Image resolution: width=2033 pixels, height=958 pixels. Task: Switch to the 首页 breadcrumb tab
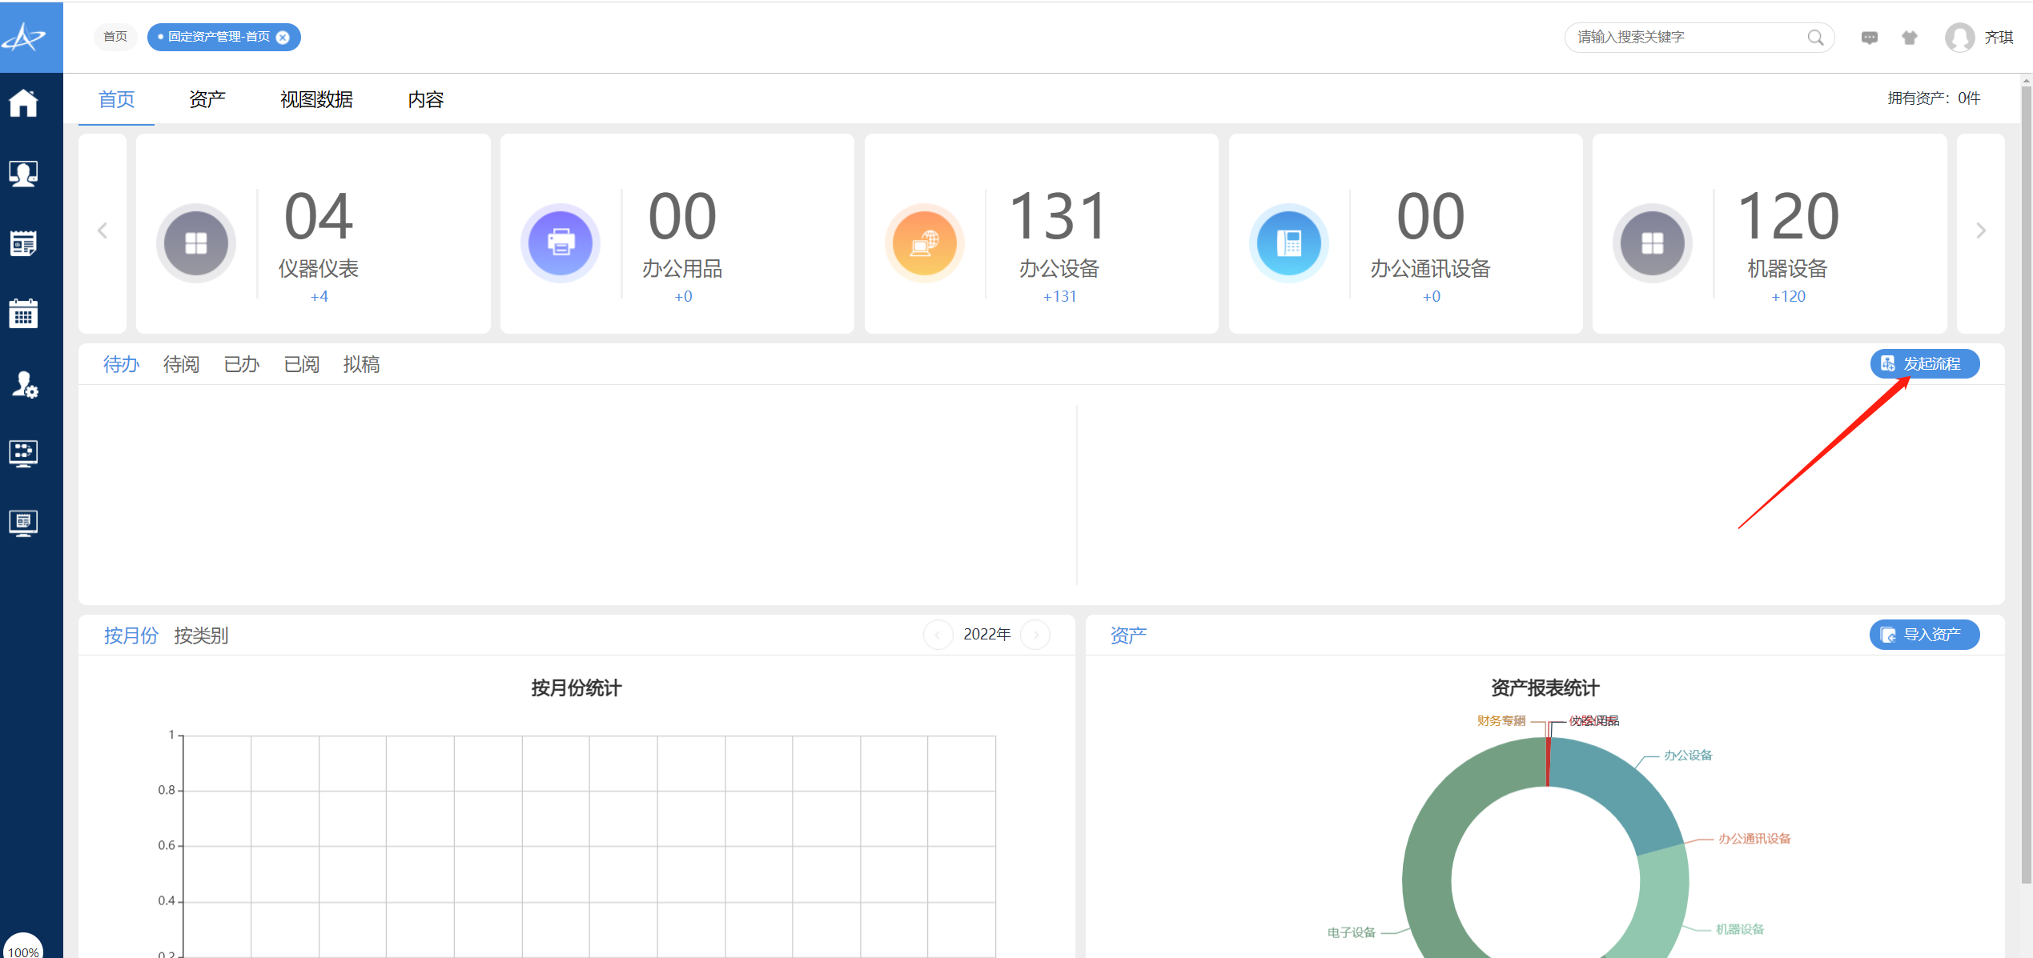pos(115,37)
